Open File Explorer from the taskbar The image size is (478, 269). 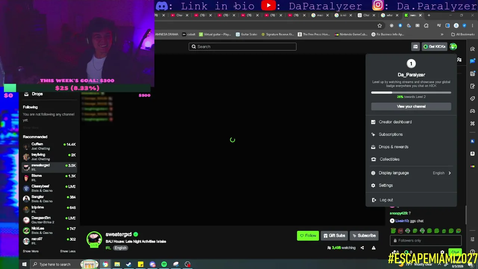point(117,265)
